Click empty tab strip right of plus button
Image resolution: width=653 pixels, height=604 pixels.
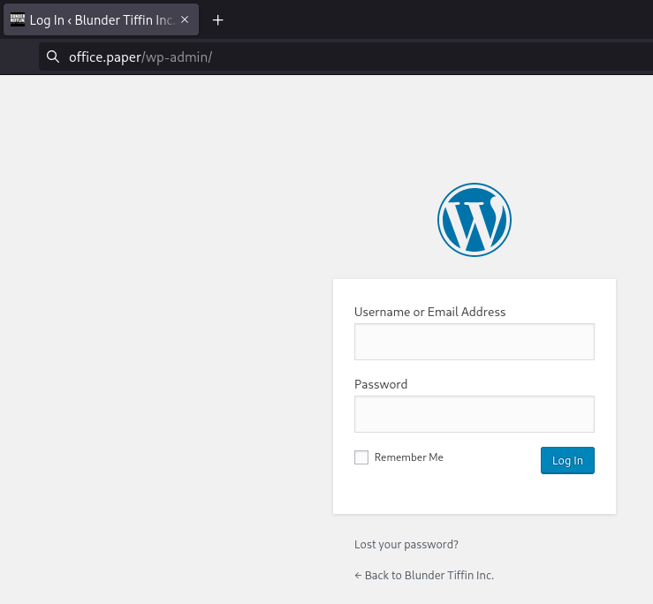pos(442,20)
